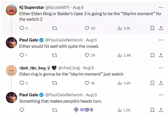Open chad_the_bug's profile avatar
This screenshot has width=168, height=117.
[x=11, y=70]
